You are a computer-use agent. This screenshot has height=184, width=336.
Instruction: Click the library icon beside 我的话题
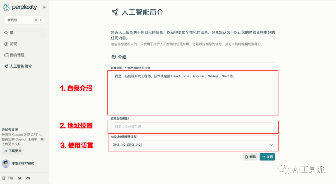point(6,55)
